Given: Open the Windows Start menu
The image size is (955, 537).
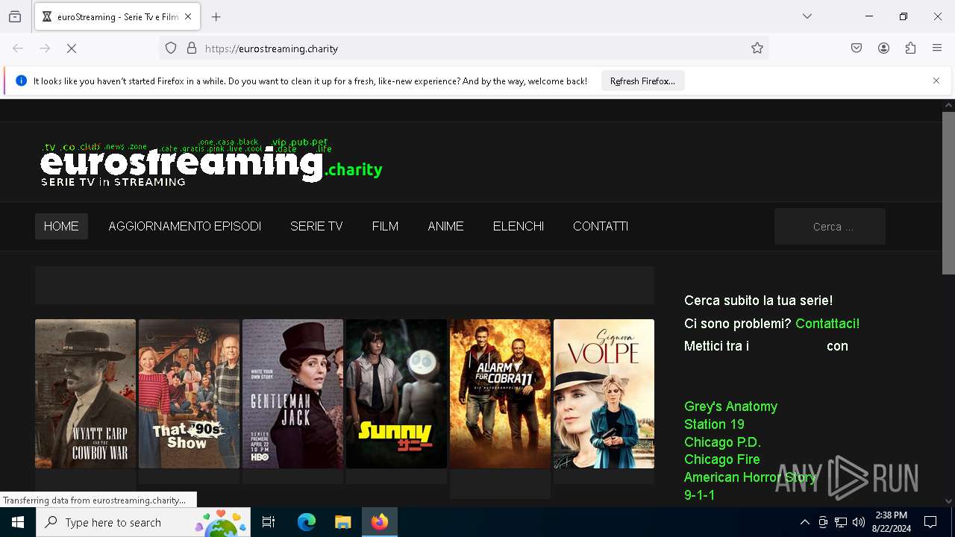Looking at the screenshot, I should pyautogui.click(x=18, y=522).
